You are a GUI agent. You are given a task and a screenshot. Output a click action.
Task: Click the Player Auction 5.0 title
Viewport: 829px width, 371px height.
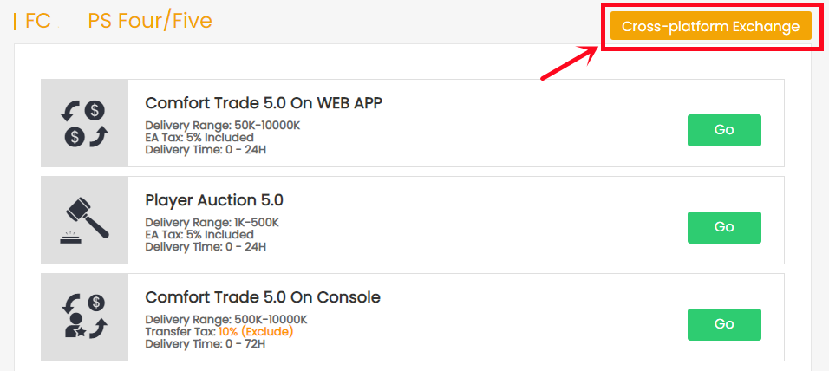click(x=214, y=200)
